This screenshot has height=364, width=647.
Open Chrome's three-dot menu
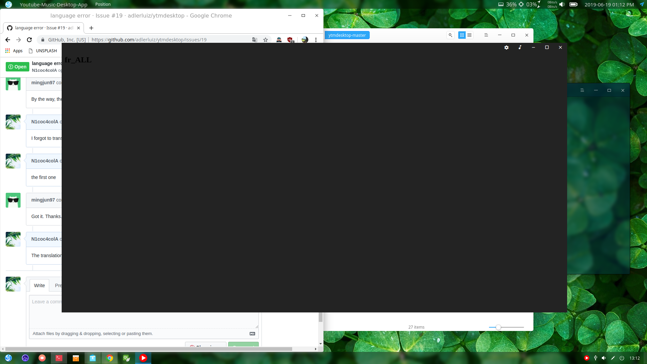click(x=316, y=39)
